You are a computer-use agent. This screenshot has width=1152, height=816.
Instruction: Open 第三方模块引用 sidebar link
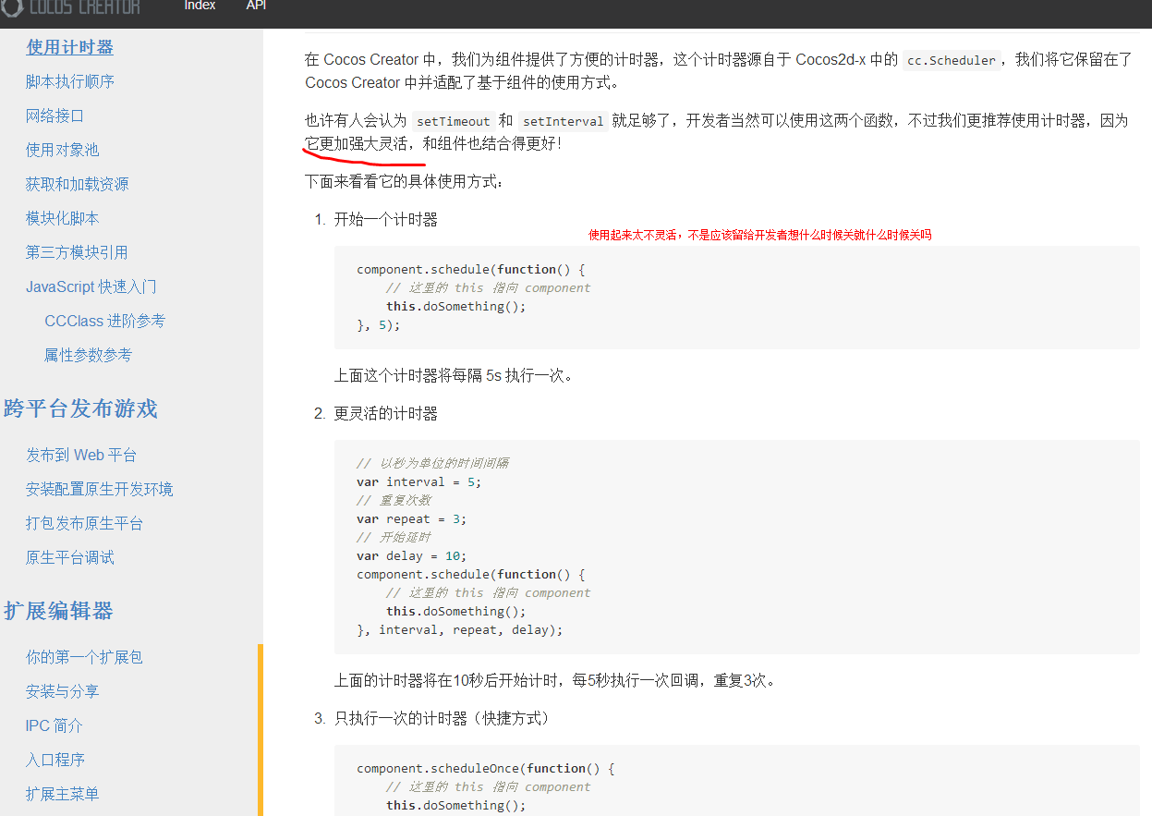[x=77, y=252]
